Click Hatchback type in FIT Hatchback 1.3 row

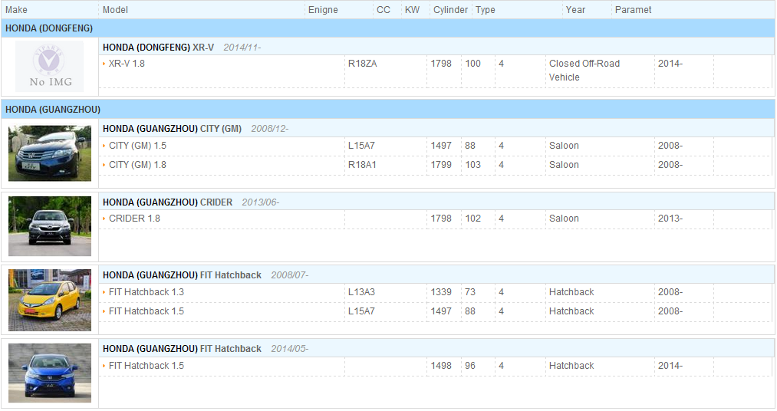pyautogui.click(x=571, y=292)
